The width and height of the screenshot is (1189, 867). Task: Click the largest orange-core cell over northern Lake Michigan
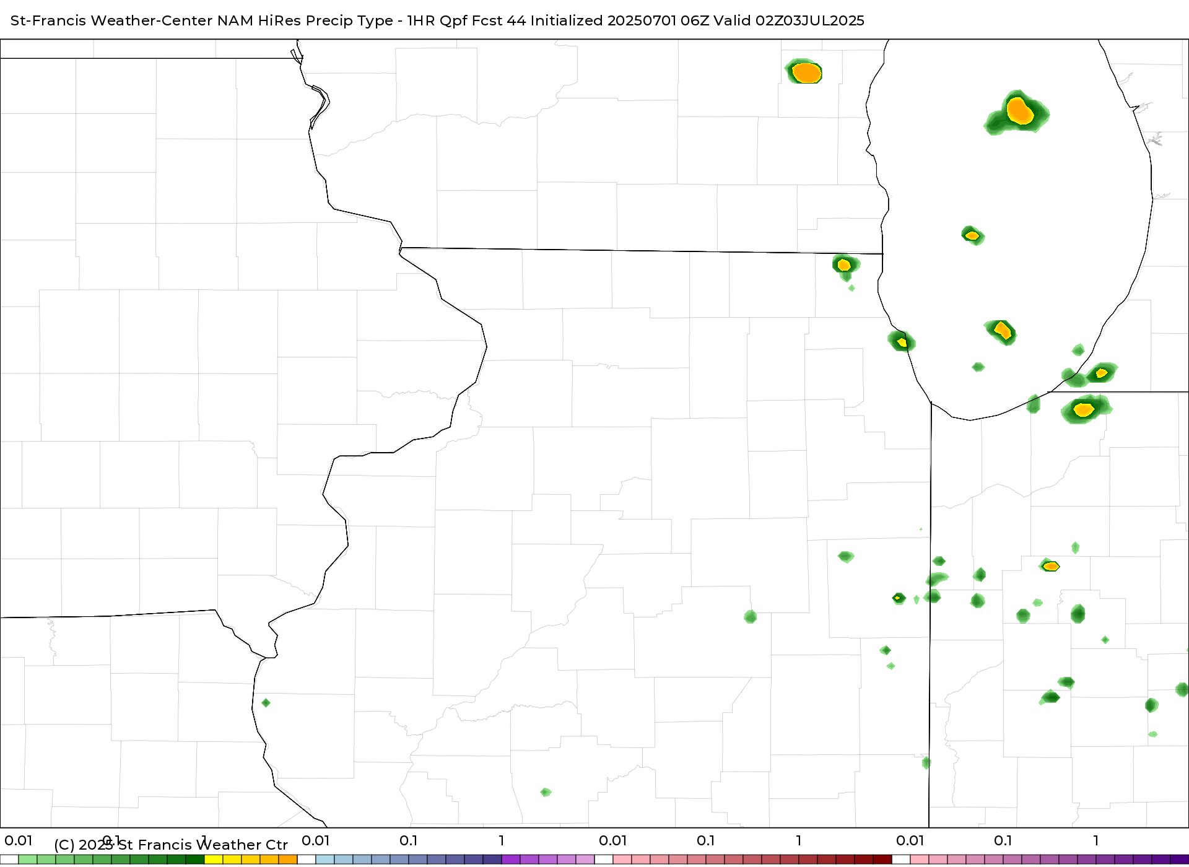coord(1019,111)
